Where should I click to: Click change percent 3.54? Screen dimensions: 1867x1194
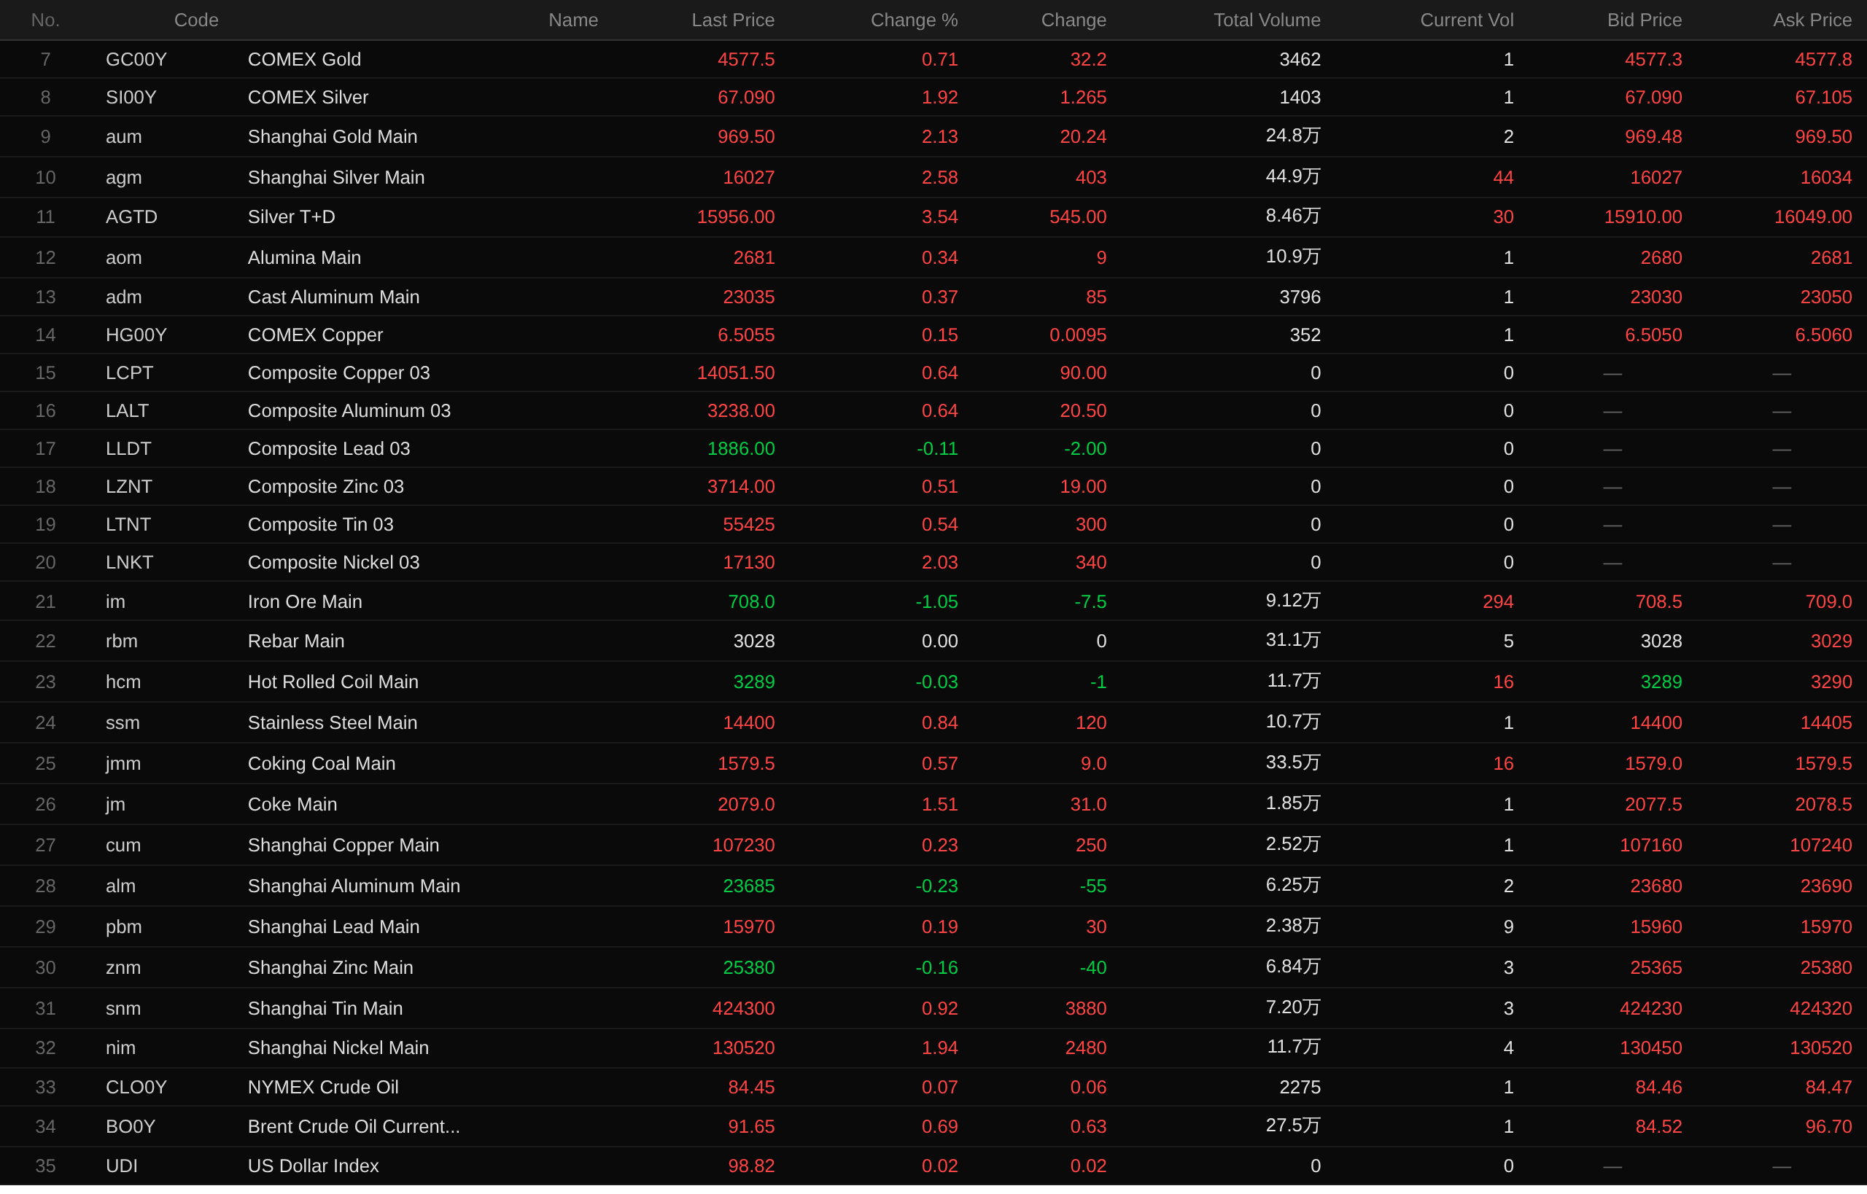(x=939, y=217)
